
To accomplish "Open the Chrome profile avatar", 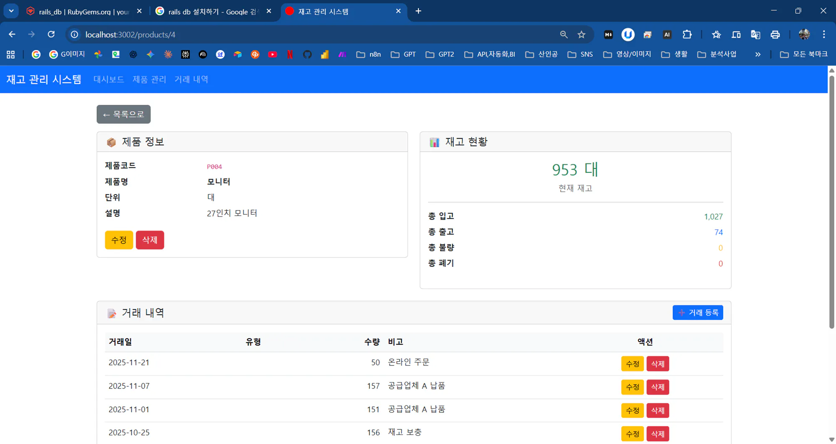I will 803,34.
